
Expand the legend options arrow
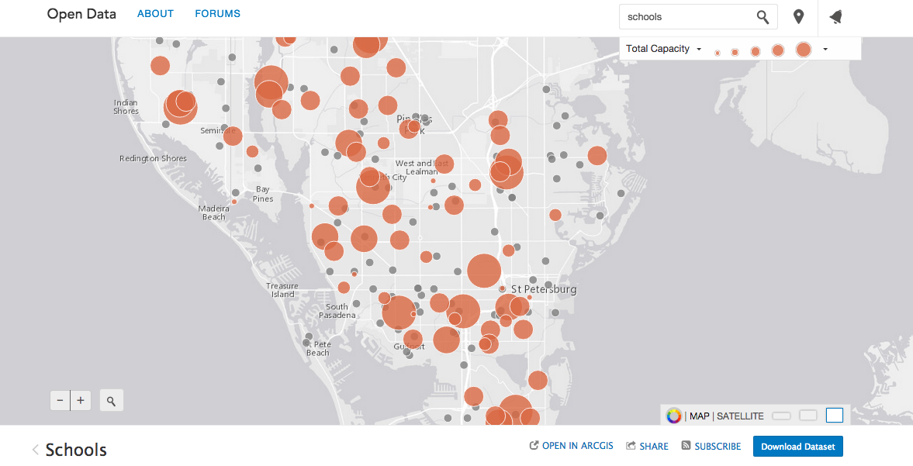825,50
